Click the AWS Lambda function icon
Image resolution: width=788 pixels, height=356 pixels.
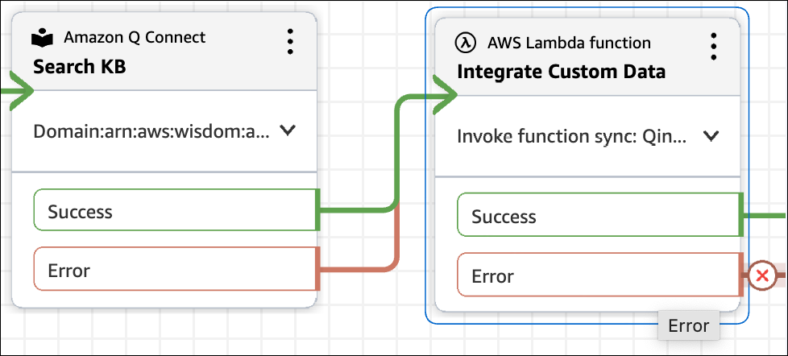coord(466,43)
